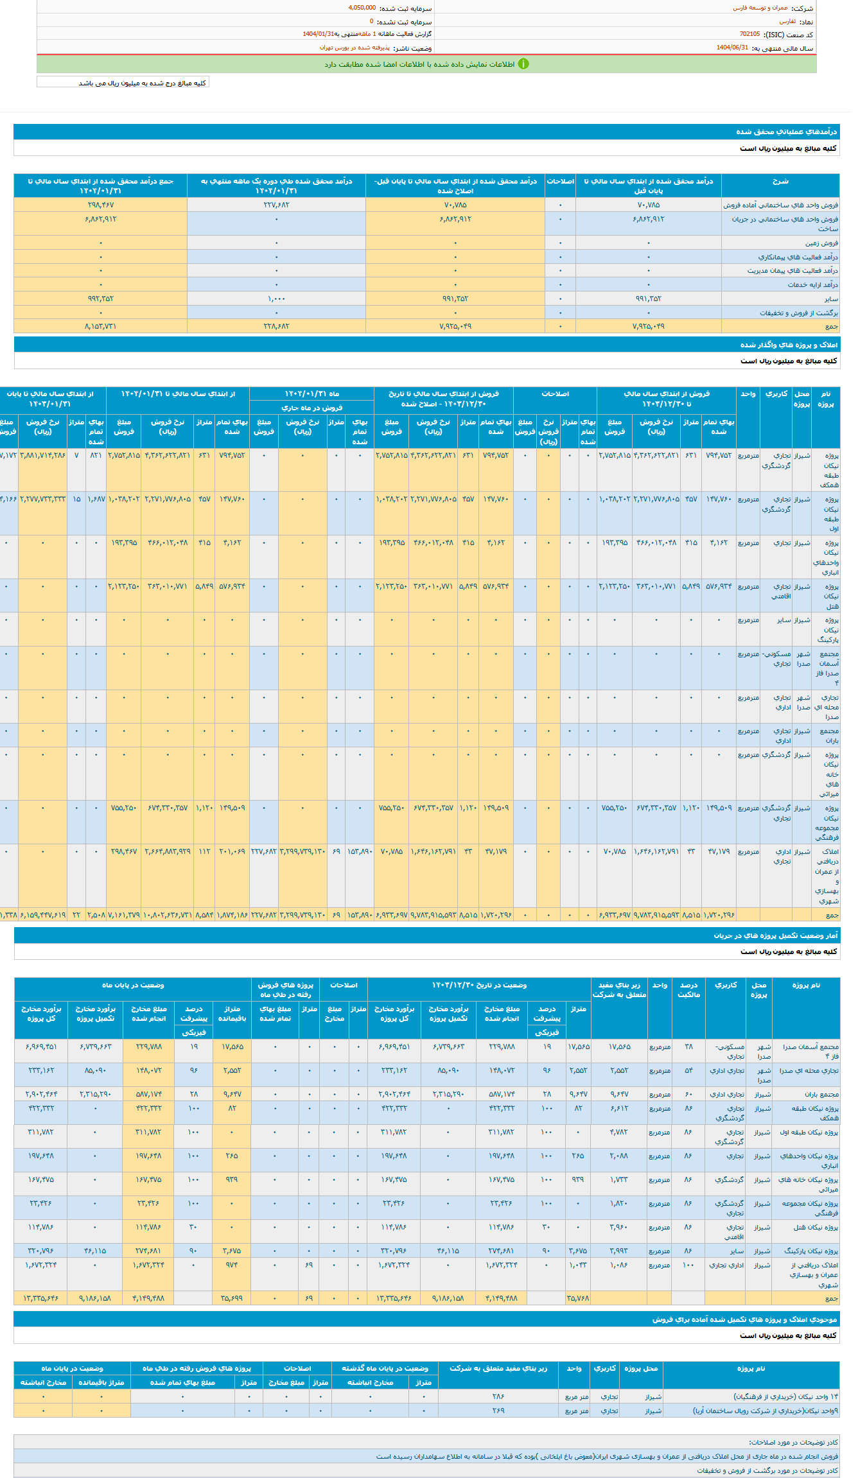Click the 'فروش زمین' row label

821,243
